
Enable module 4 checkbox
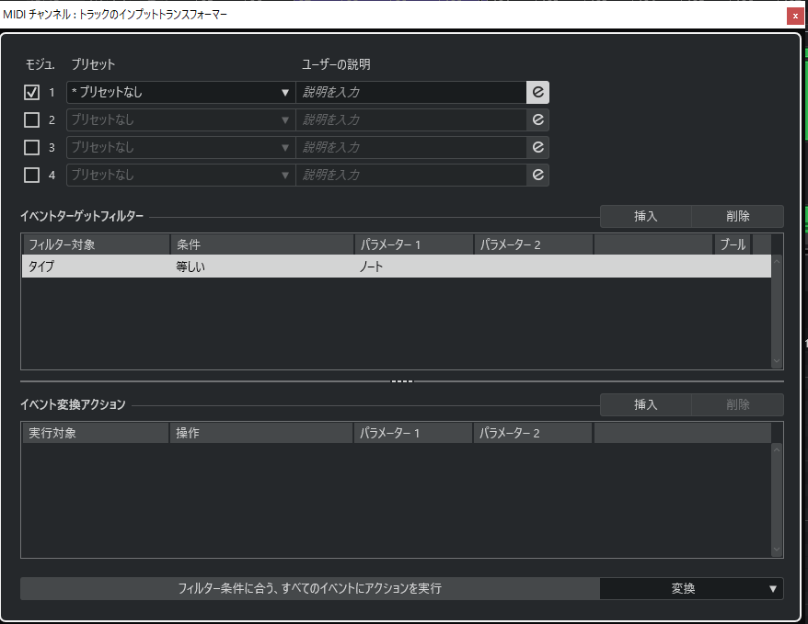pos(31,175)
